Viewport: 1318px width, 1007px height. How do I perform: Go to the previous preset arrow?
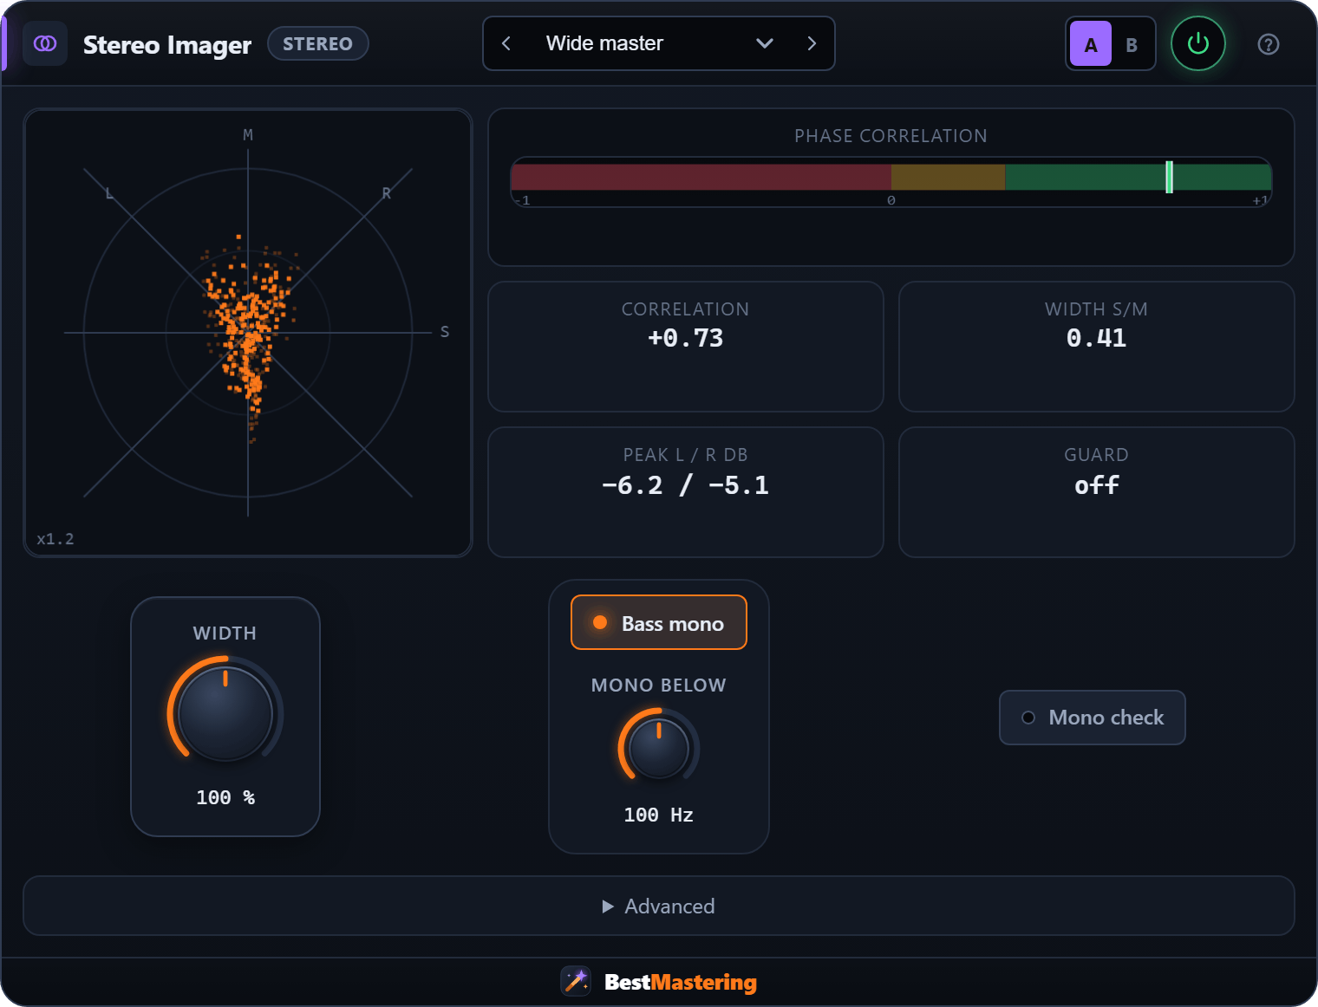506,43
